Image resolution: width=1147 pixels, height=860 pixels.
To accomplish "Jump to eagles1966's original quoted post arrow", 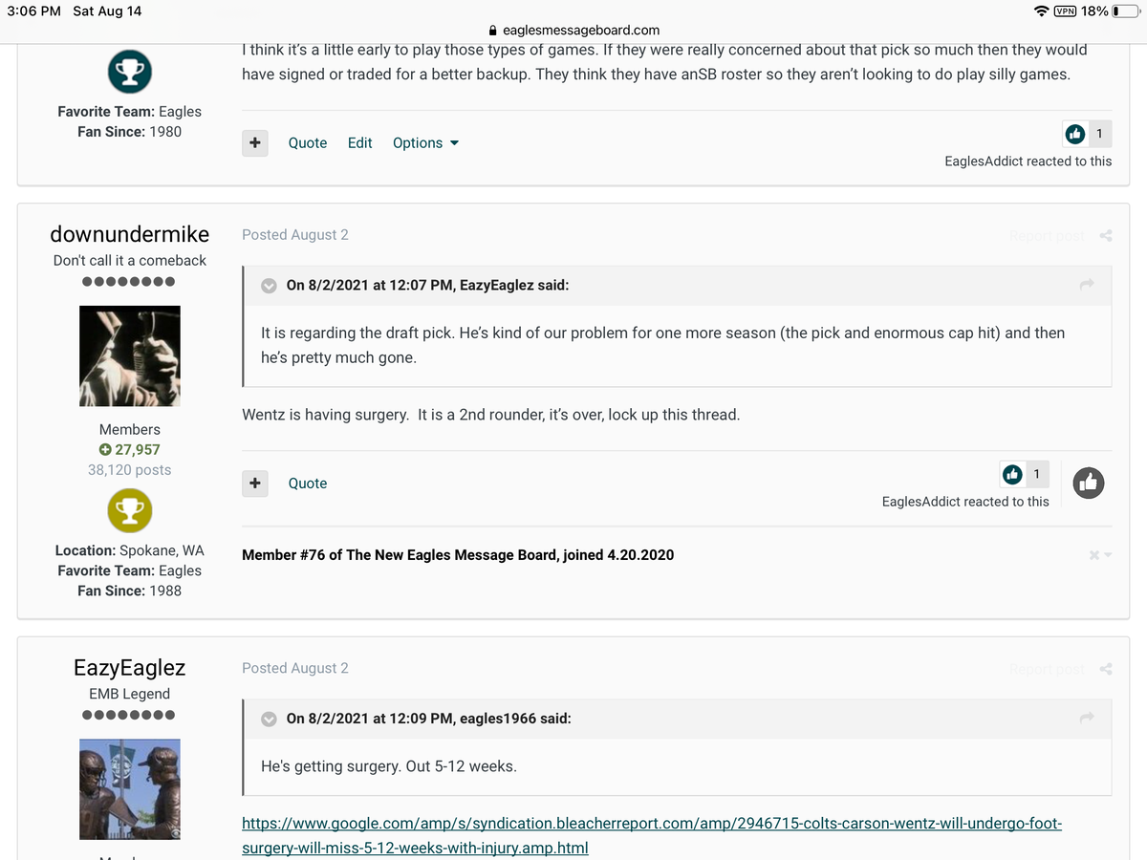I will click(1086, 718).
